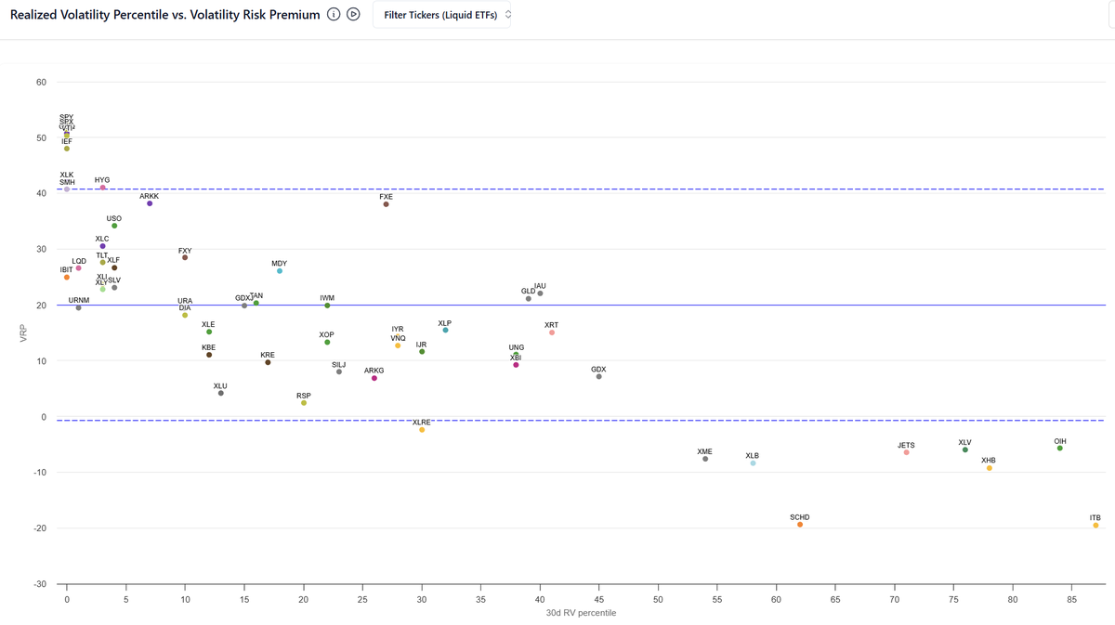This screenshot has width=1115, height=625.
Task: Click the XOP scatter dot
Action: coord(327,343)
